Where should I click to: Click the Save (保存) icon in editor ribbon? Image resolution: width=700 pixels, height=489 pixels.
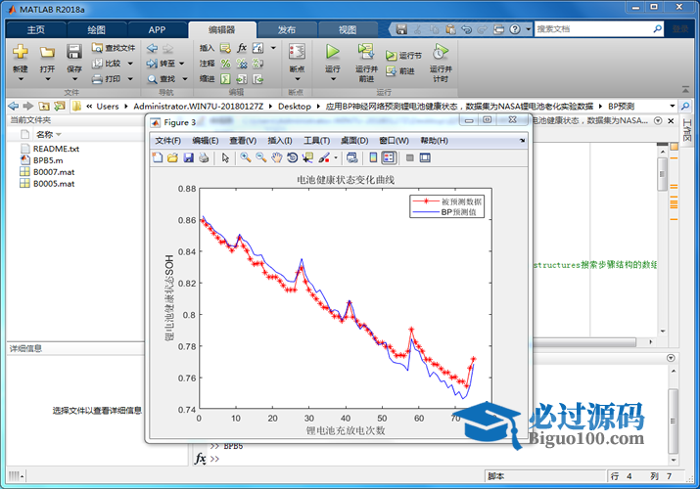pyautogui.click(x=74, y=52)
